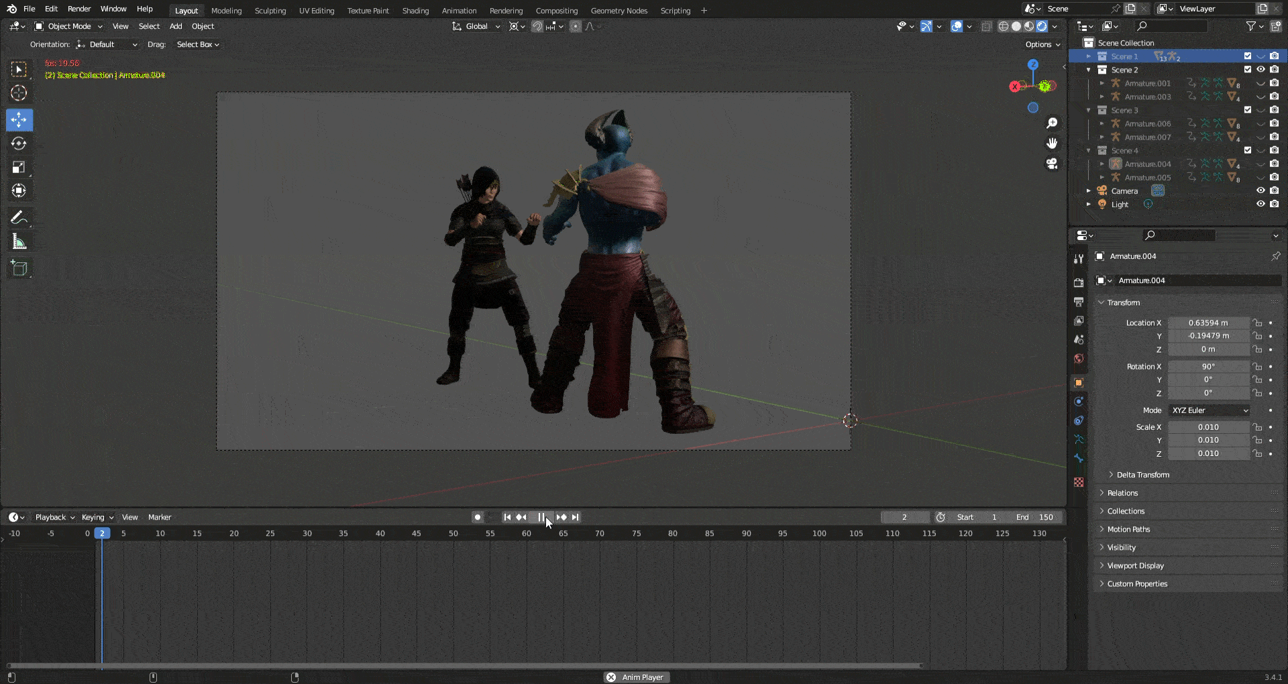This screenshot has width=1288, height=684.
Task: Open the Render menu
Action: 79,9
